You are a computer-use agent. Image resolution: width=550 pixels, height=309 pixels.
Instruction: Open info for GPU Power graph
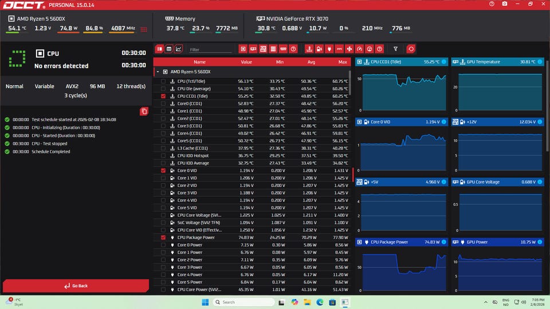540,242
